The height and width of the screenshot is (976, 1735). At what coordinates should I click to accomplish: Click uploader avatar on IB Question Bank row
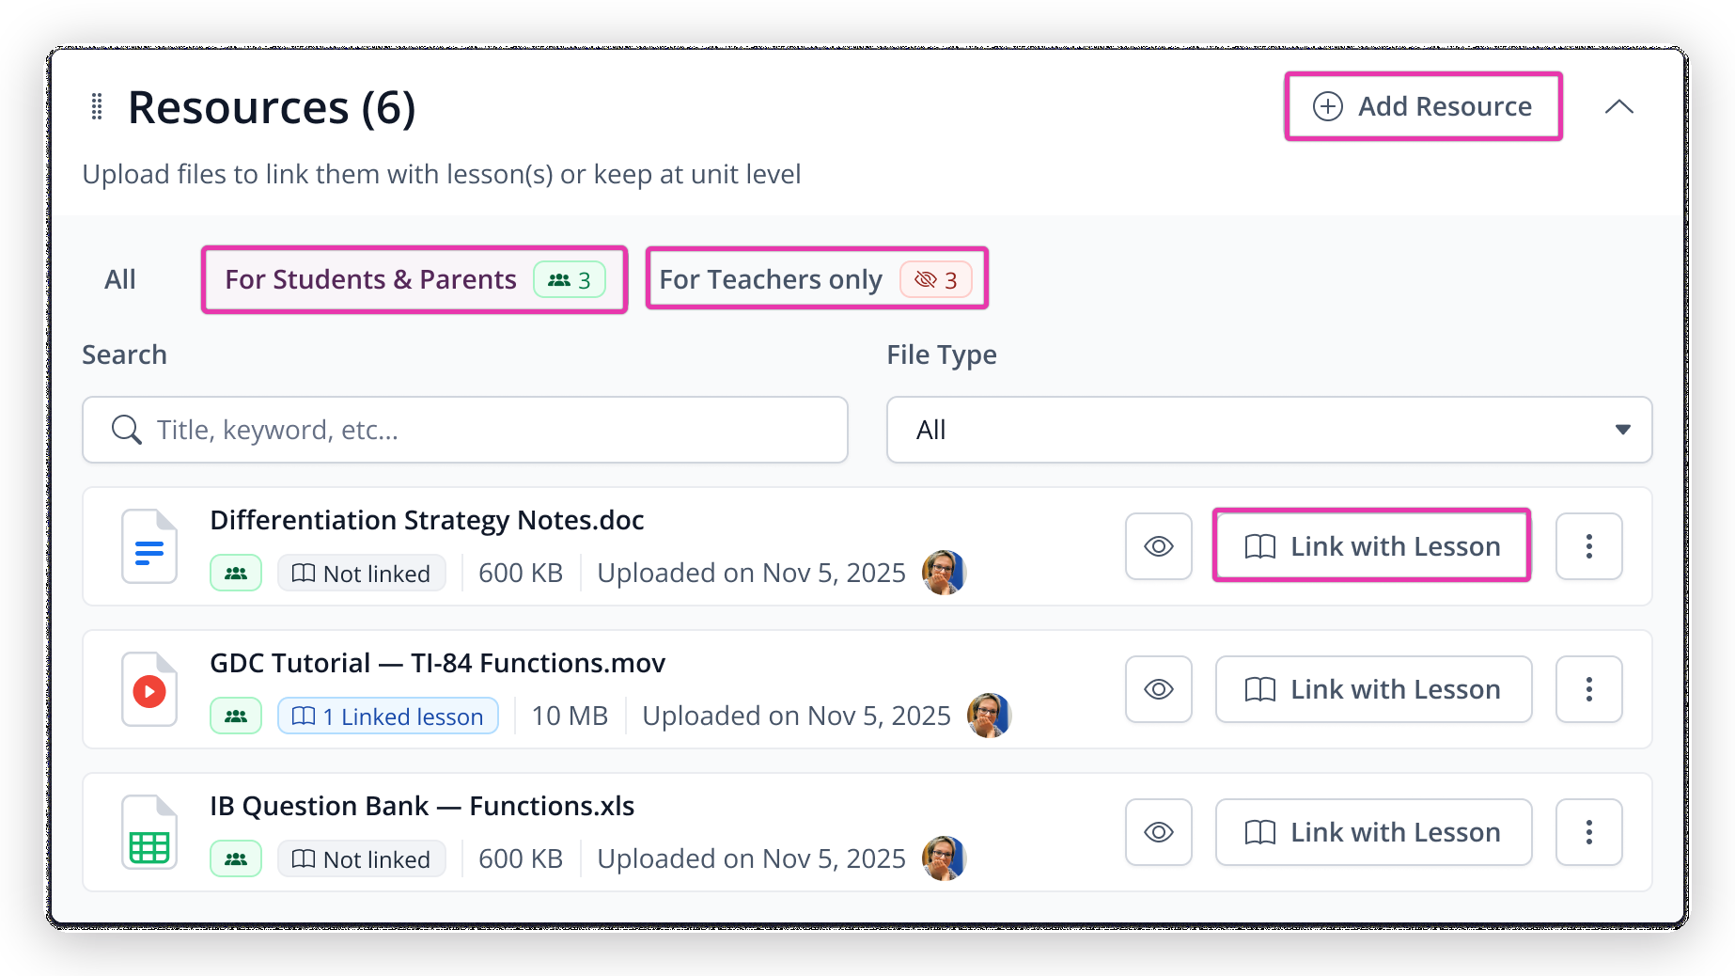click(944, 858)
